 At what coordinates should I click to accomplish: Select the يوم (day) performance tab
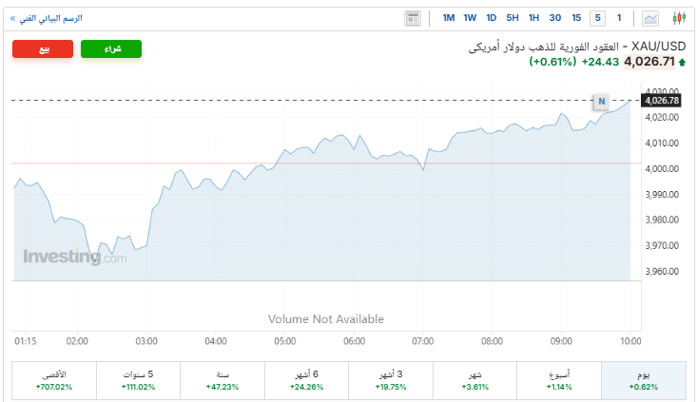point(644,380)
